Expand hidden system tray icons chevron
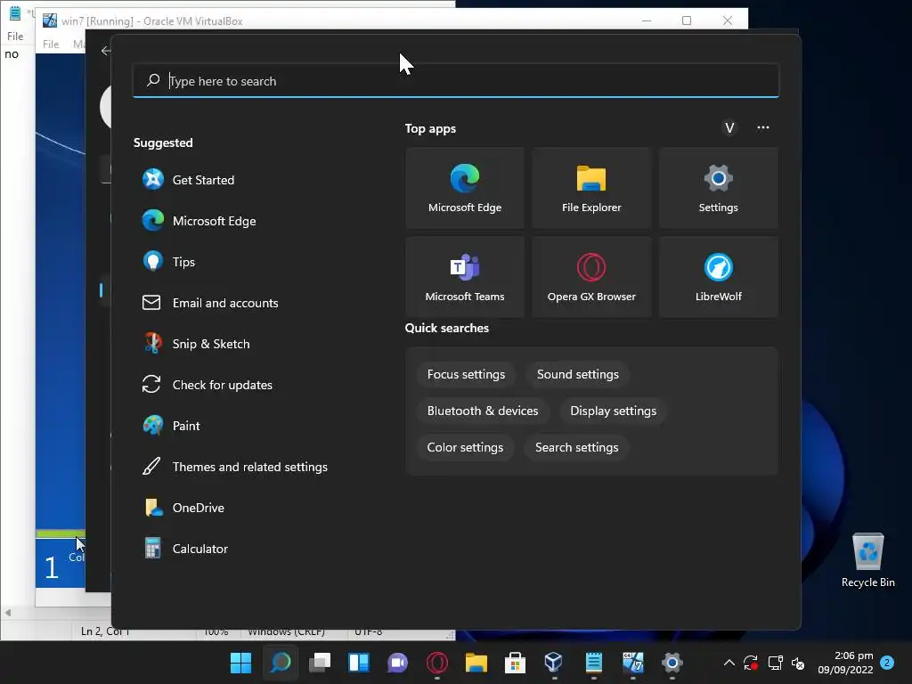This screenshot has height=684, width=912. point(729,663)
